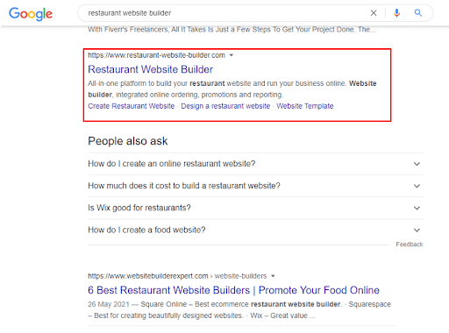Click the https://www.restaurant-website-builder.com URL text
The width and height of the screenshot is (449, 333).
click(x=156, y=55)
